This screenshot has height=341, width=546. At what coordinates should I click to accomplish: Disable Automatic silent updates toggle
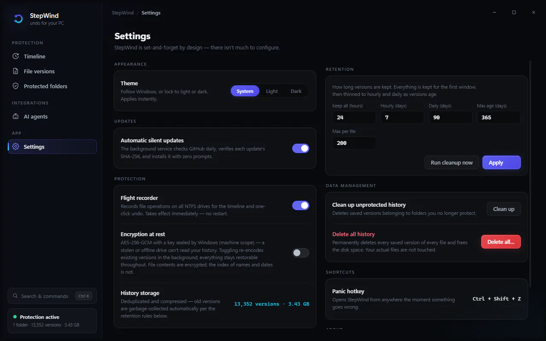(x=301, y=148)
